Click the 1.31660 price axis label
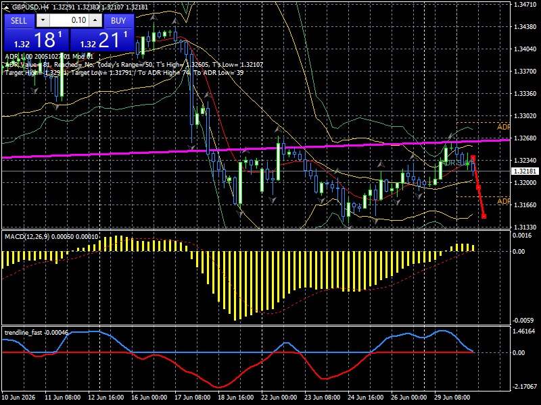This screenshot has width=541, height=405. (x=525, y=205)
